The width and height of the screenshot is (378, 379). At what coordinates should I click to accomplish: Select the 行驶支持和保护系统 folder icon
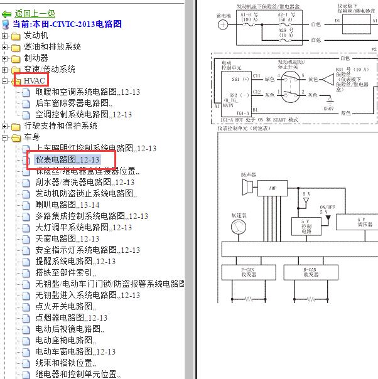16,127
